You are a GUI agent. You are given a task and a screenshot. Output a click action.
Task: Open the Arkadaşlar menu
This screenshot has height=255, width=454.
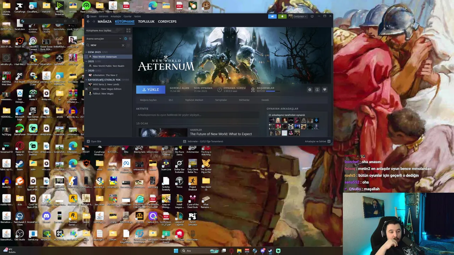(x=116, y=16)
